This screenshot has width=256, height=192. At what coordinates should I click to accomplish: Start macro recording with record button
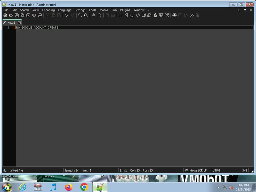(x=174, y=15)
